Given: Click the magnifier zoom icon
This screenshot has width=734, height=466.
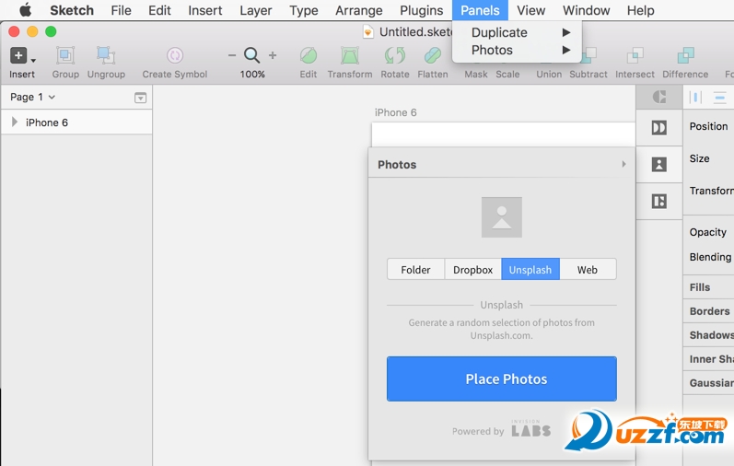Looking at the screenshot, I should 251,55.
